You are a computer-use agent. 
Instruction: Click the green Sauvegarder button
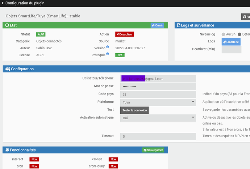pos(153,150)
